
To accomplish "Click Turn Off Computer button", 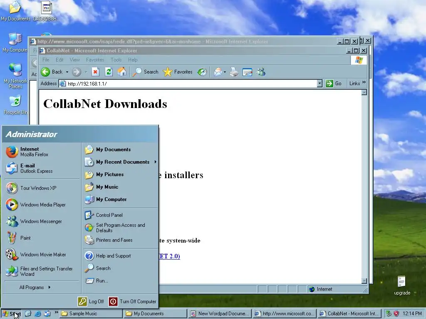I will [x=132, y=302].
